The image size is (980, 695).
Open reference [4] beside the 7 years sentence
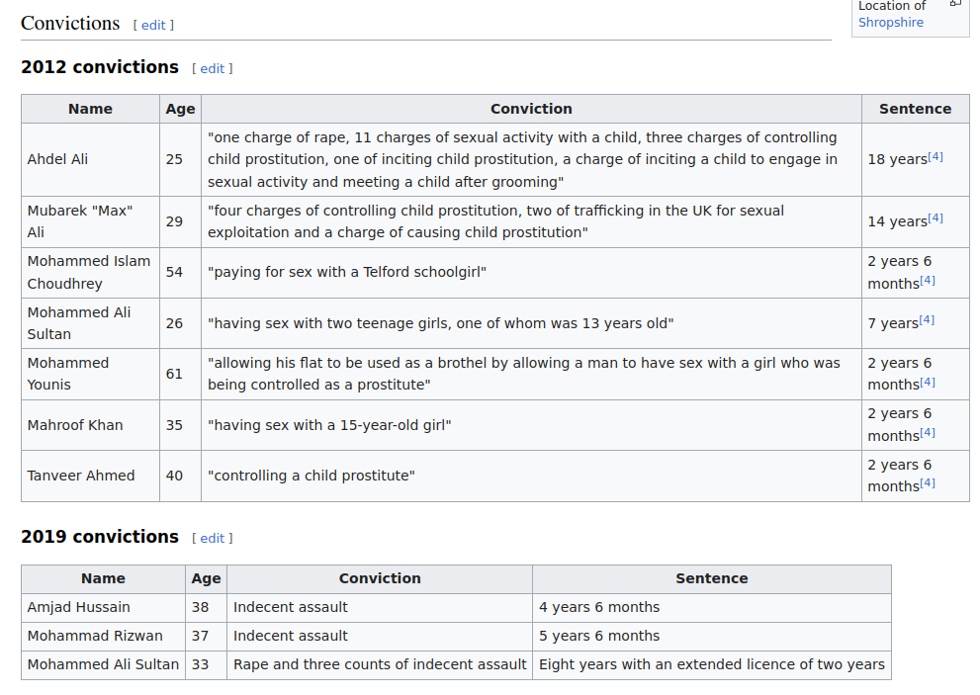coord(927,319)
